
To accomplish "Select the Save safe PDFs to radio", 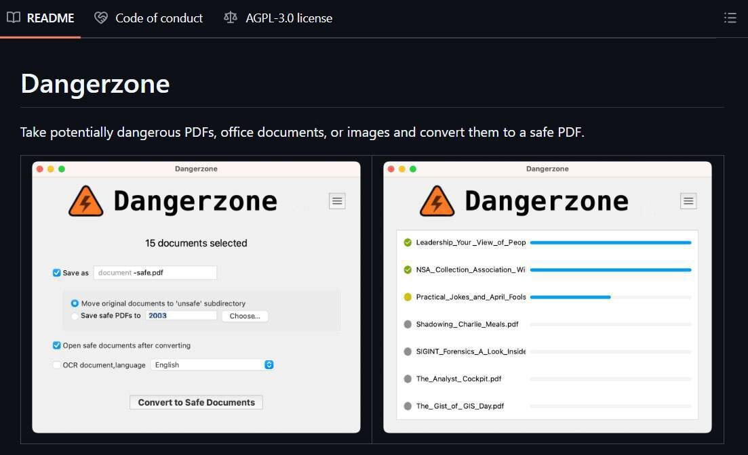I will pyautogui.click(x=75, y=316).
